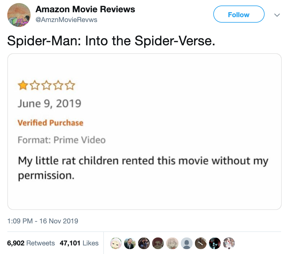Screen dimensions: 297x254
Task: Click the empty fifth star in rating
Action: (x=70, y=85)
